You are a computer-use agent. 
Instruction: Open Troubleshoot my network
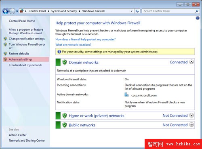click(x=25, y=65)
